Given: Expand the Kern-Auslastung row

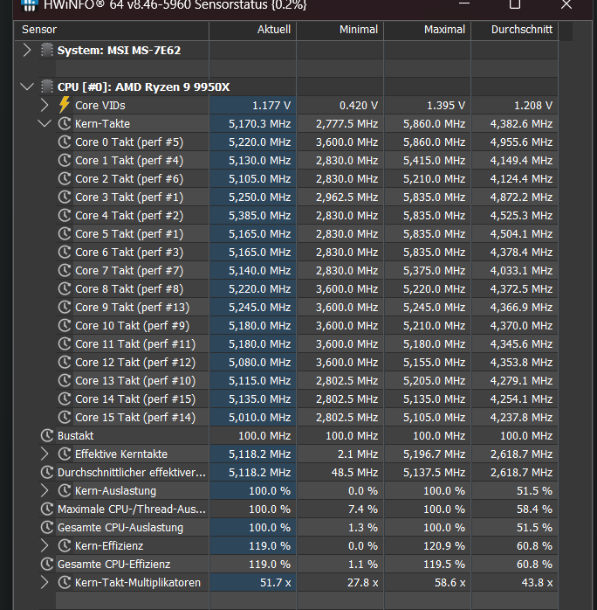Looking at the screenshot, I should tap(45, 490).
